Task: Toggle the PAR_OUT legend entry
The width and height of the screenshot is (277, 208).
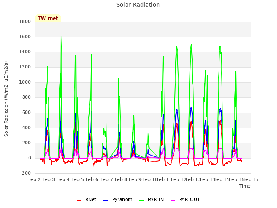Action: point(185,199)
